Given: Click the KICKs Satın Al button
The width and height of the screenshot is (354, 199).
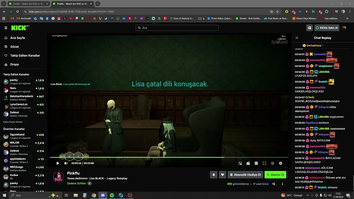Looking at the screenshot, I should click(327, 28).
